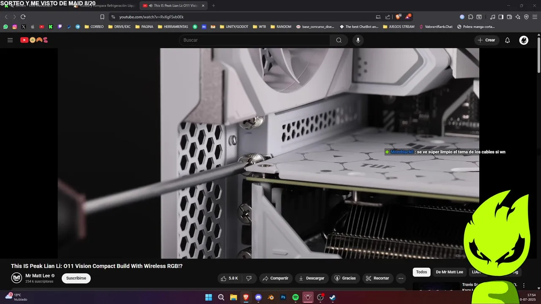Screen dimensions: 541x304
Task: Open more actions three-dot menu
Action: (x=401, y=278)
